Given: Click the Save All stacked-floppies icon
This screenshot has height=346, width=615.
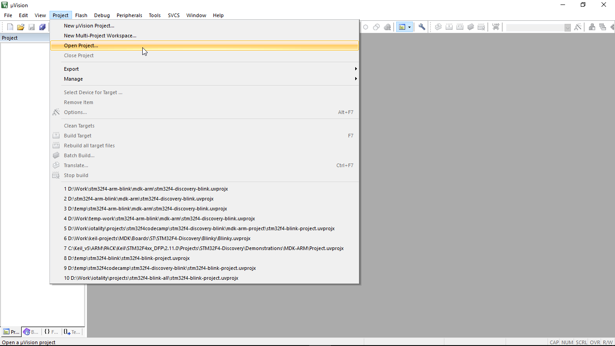Looking at the screenshot, I should pyautogui.click(x=42, y=27).
